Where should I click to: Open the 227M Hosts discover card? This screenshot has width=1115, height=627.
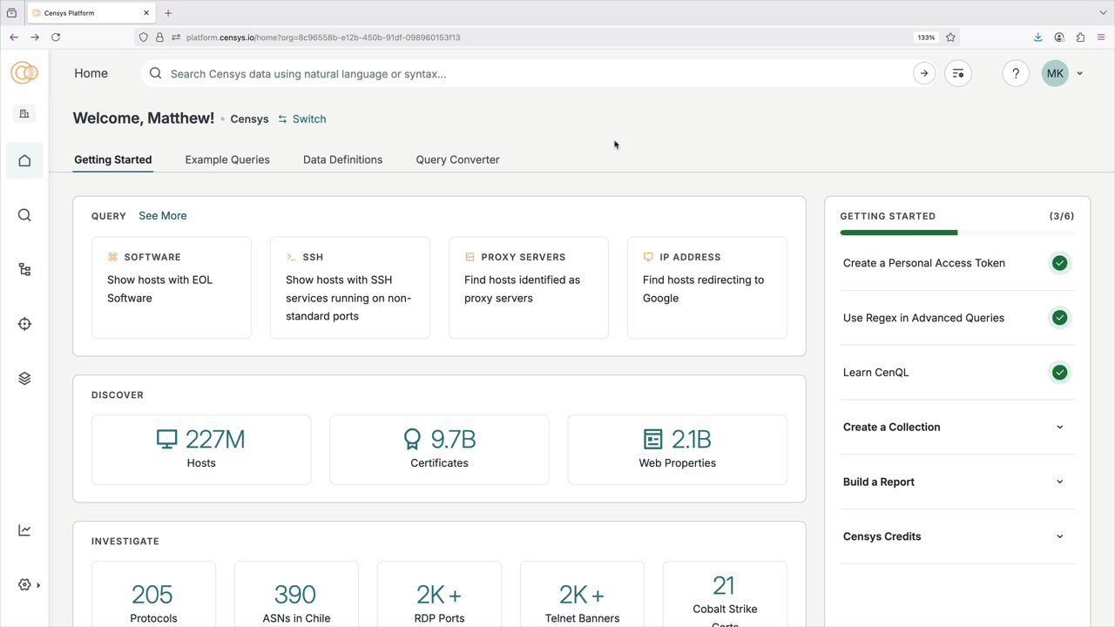(201, 449)
